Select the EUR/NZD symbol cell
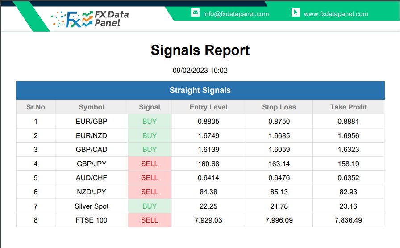 coord(92,136)
